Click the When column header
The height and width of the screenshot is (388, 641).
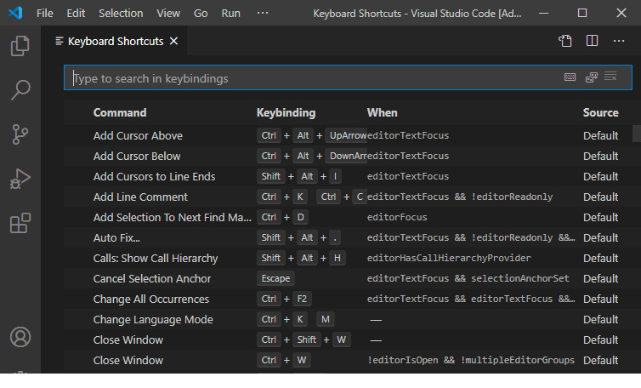tap(382, 112)
